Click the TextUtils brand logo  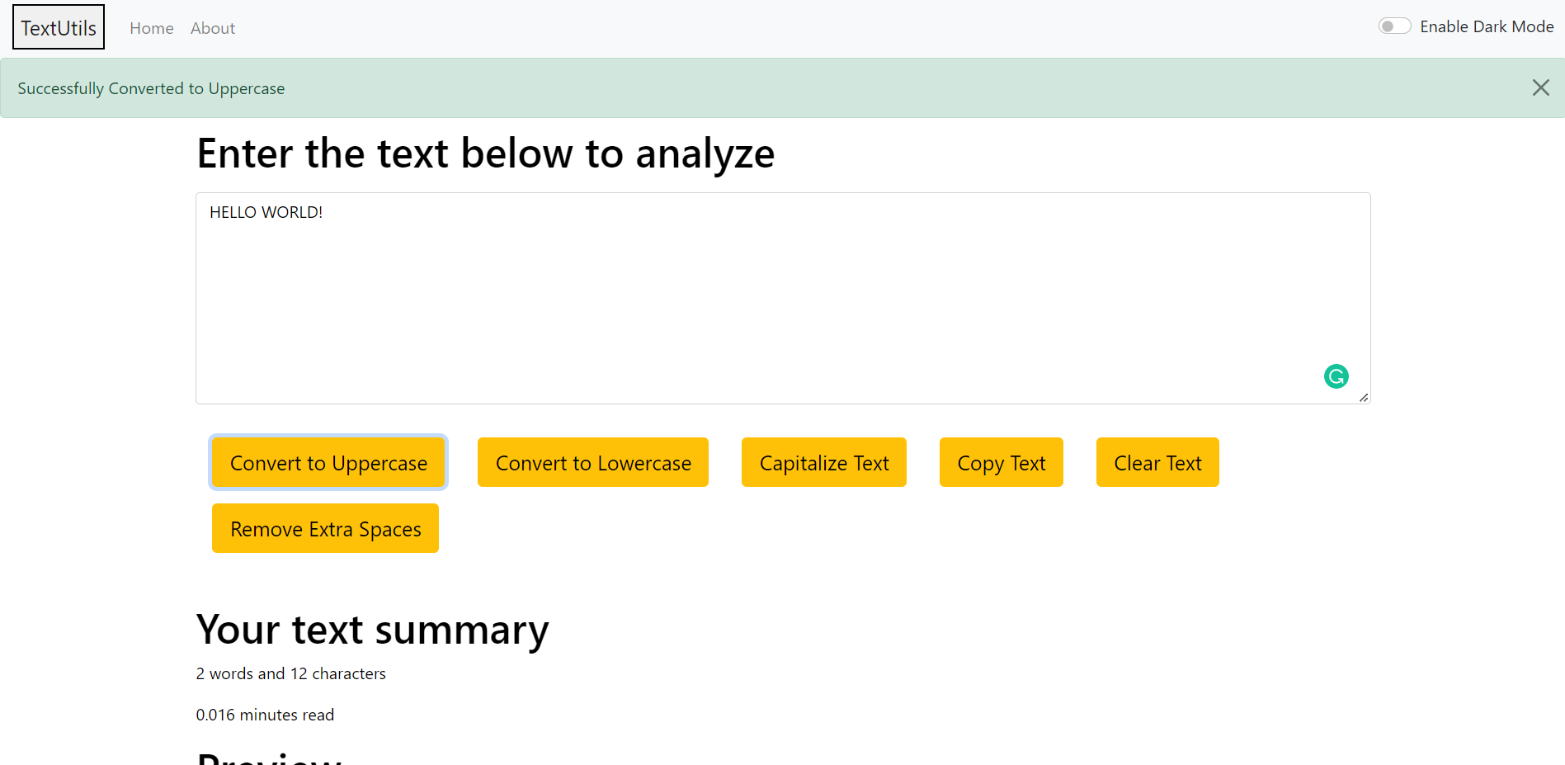tap(59, 27)
